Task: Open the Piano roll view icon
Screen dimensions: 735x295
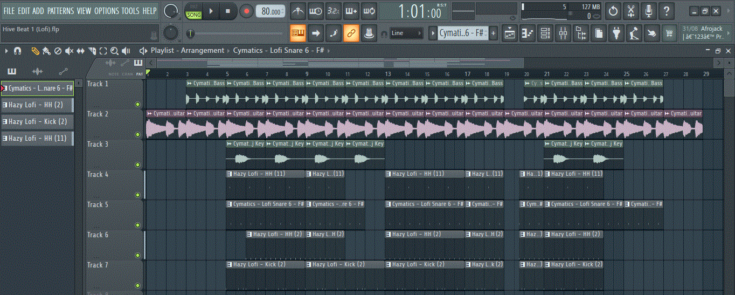Action: coord(528,33)
